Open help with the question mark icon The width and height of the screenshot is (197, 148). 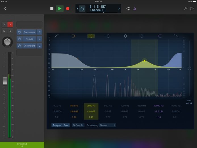pos(192,9)
